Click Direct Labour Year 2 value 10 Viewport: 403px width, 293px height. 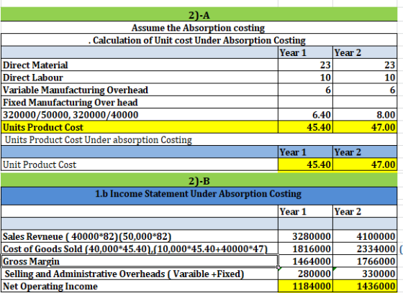coord(365,77)
